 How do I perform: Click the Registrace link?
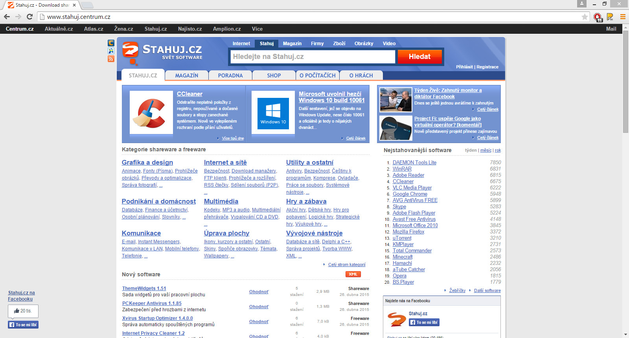tap(487, 67)
